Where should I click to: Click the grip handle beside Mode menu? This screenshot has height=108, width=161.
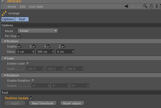point(4,7)
